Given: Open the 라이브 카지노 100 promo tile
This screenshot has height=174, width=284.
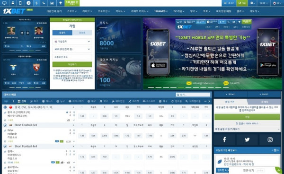Looking at the screenshot, I should [119, 72].
